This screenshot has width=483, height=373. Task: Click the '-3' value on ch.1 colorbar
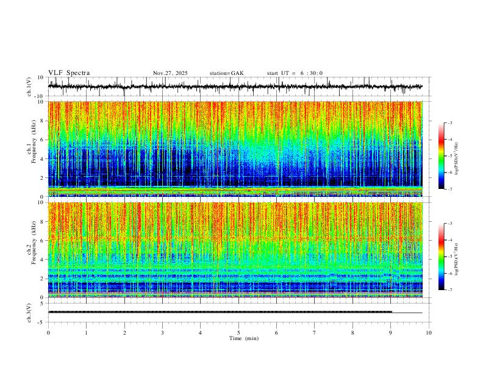pos(449,123)
